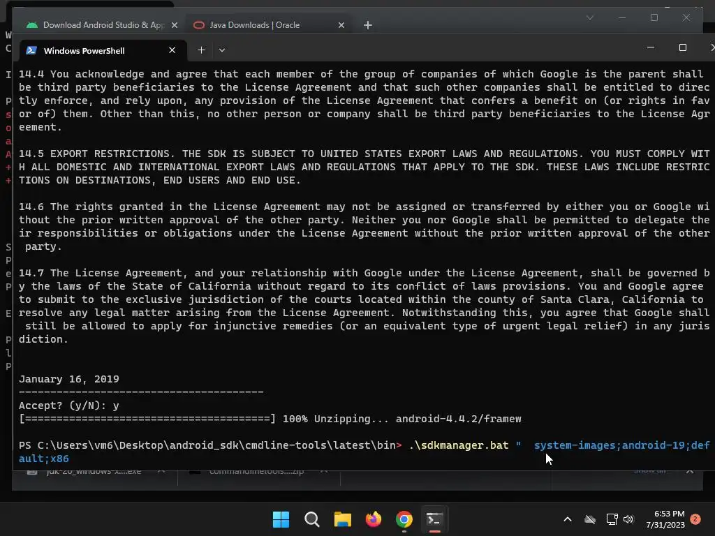Screen dimensions: 715x536
Task: Close the Java Downloads Oracle tab
Action: coord(341,25)
